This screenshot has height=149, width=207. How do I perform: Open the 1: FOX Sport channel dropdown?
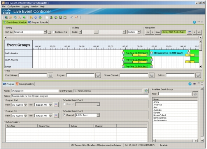98,115
